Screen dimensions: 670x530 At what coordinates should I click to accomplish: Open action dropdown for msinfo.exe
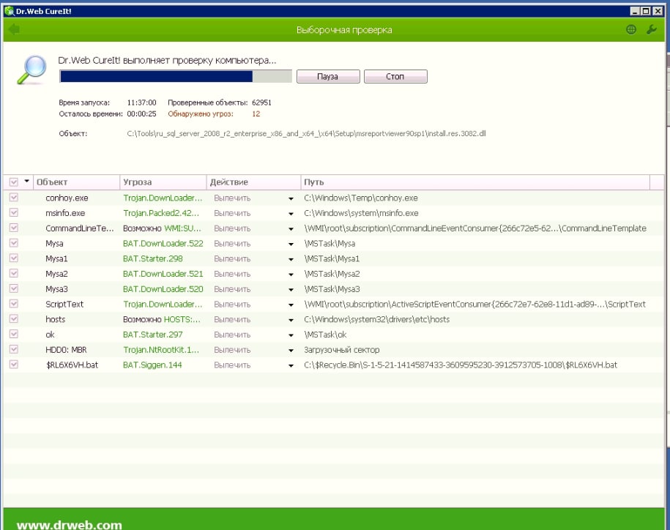tap(291, 214)
